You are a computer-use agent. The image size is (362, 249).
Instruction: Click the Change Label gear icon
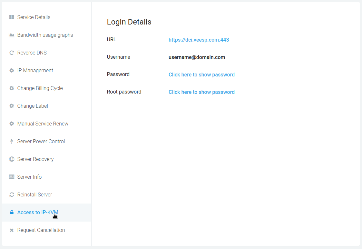coord(12,106)
